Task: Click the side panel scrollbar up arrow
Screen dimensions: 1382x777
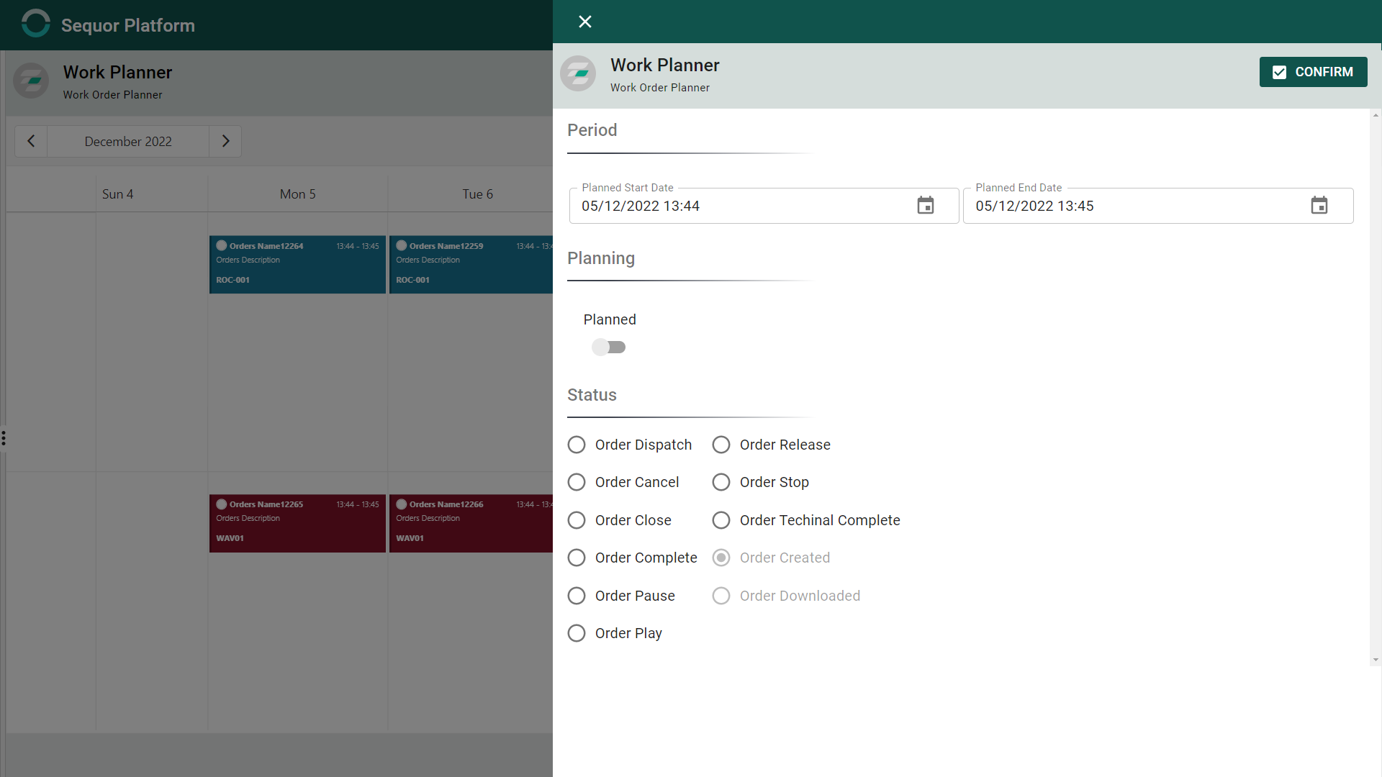Action: click(1376, 115)
